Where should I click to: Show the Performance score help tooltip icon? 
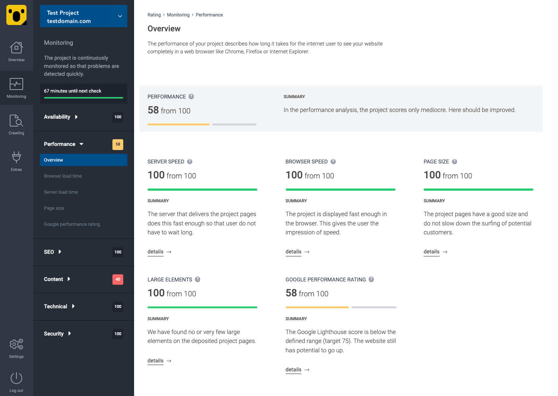[191, 96]
